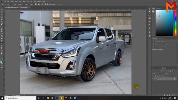The height and width of the screenshot is (100, 178).
Task: Click the path alignment icon
Action: click(39, 4)
